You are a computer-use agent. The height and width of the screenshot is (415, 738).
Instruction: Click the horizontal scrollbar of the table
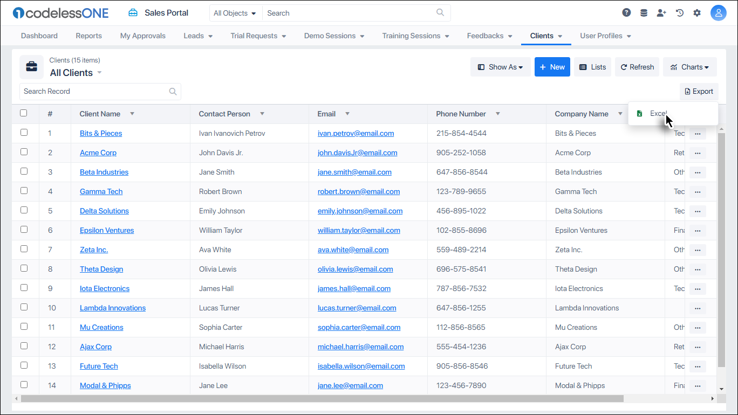(x=322, y=398)
